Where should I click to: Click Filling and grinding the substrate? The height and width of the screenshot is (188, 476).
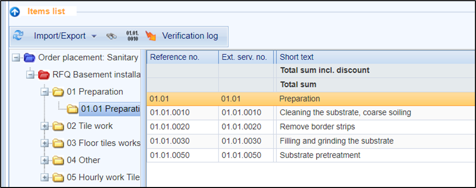point(337,141)
